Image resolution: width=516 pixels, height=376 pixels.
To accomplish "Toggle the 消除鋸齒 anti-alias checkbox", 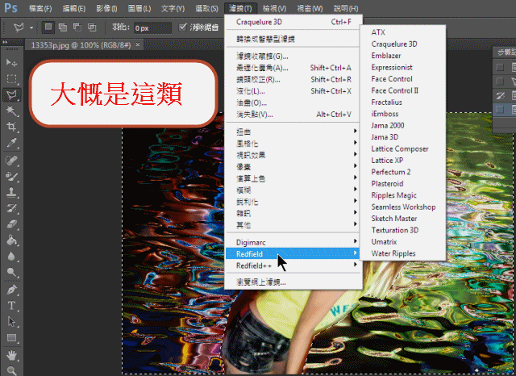I will (181, 27).
